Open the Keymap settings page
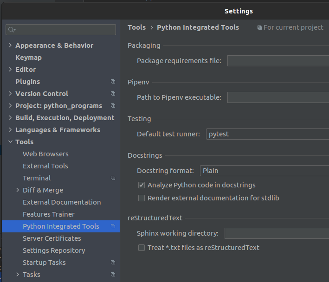Screen dimensions: 329x282 [28, 58]
